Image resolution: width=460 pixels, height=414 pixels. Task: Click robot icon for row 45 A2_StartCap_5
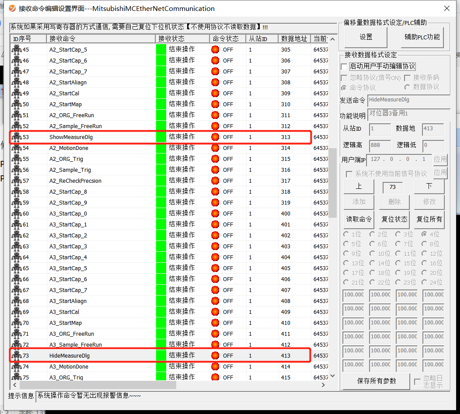(x=17, y=49)
